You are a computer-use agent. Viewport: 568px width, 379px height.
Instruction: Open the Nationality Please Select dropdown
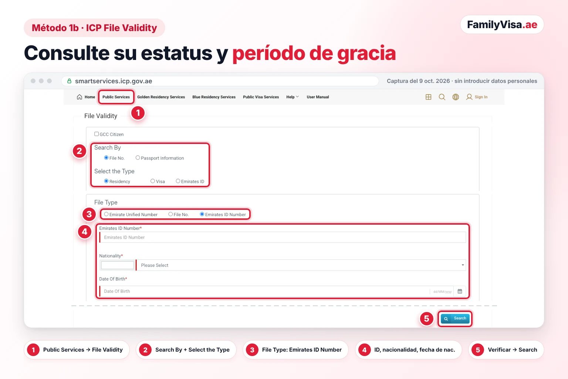[301, 265]
